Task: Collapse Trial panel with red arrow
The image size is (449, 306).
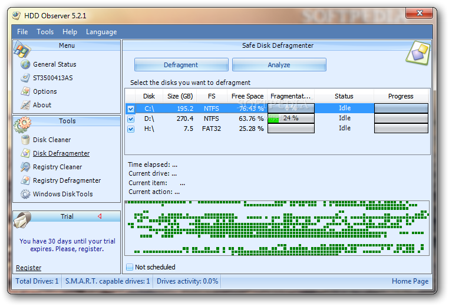Action: (x=100, y=216)
